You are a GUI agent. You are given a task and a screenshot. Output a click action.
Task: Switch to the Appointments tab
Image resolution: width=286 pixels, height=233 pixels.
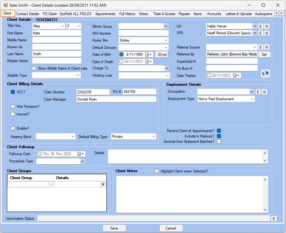[x=105, y=14]
